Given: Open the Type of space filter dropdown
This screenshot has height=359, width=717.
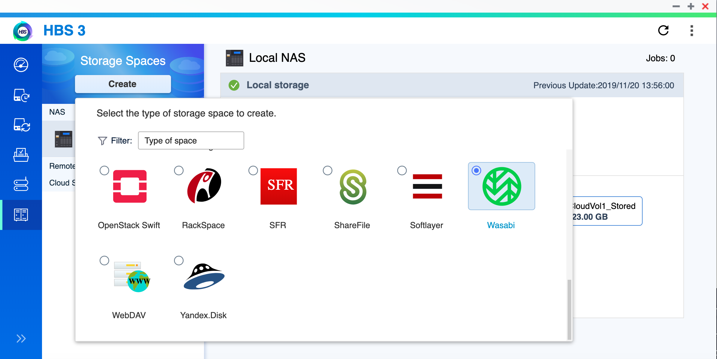Looking at the screenshot, I should pyautogui.click(x=191, y=140).
